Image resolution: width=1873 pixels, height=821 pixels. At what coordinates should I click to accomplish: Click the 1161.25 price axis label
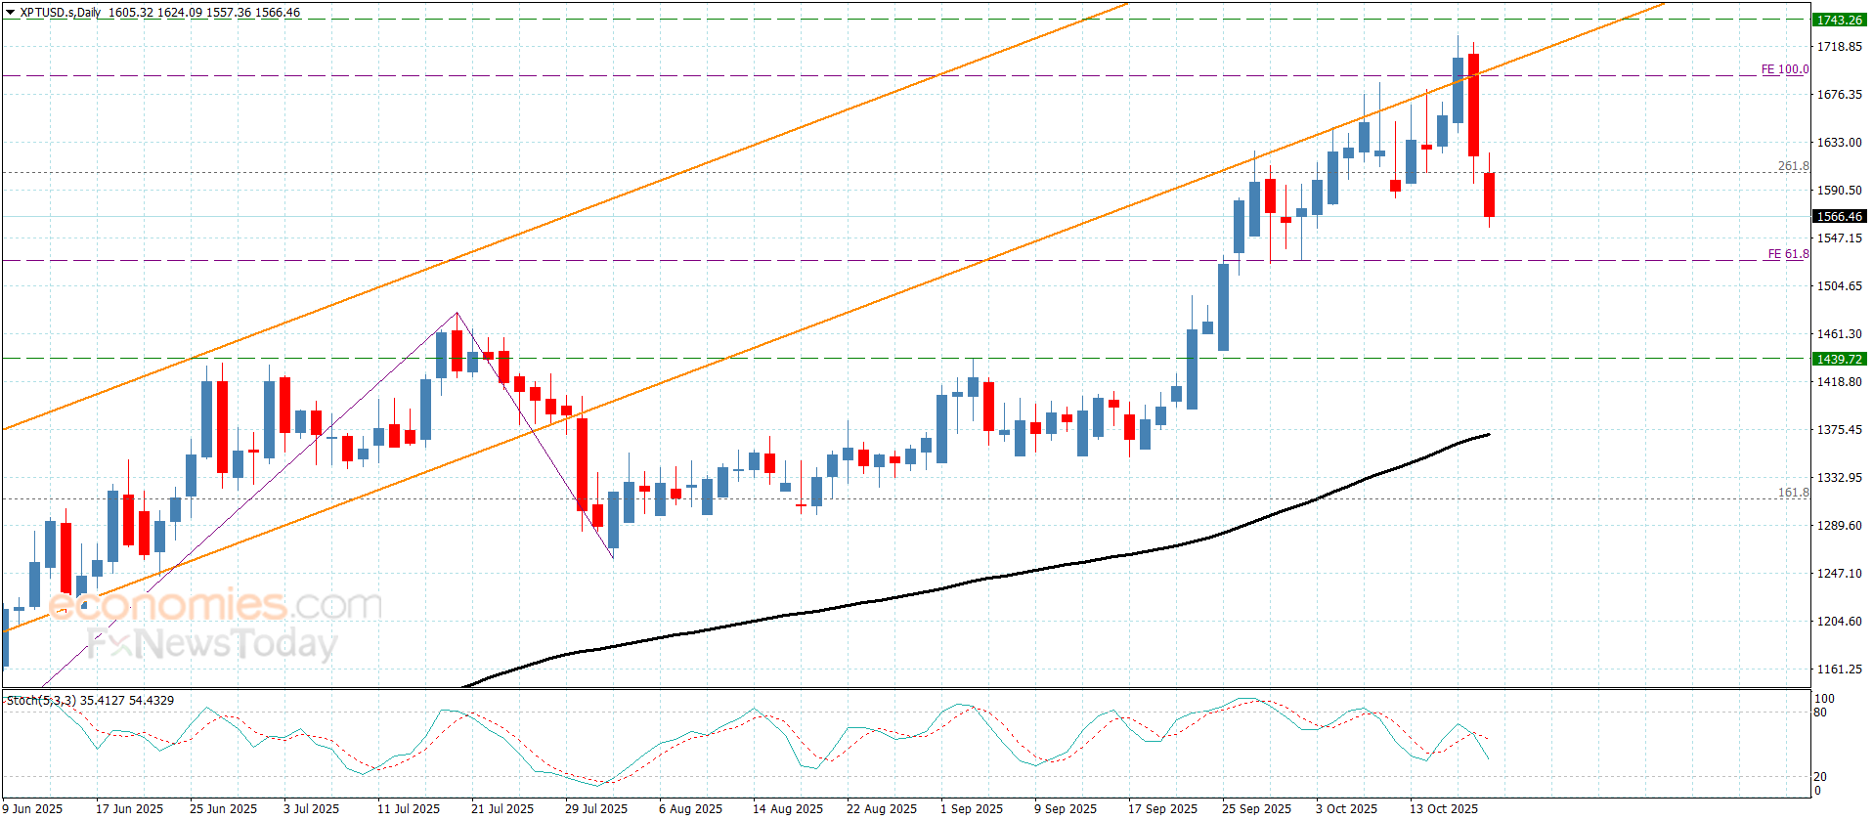click(1839, 670)
